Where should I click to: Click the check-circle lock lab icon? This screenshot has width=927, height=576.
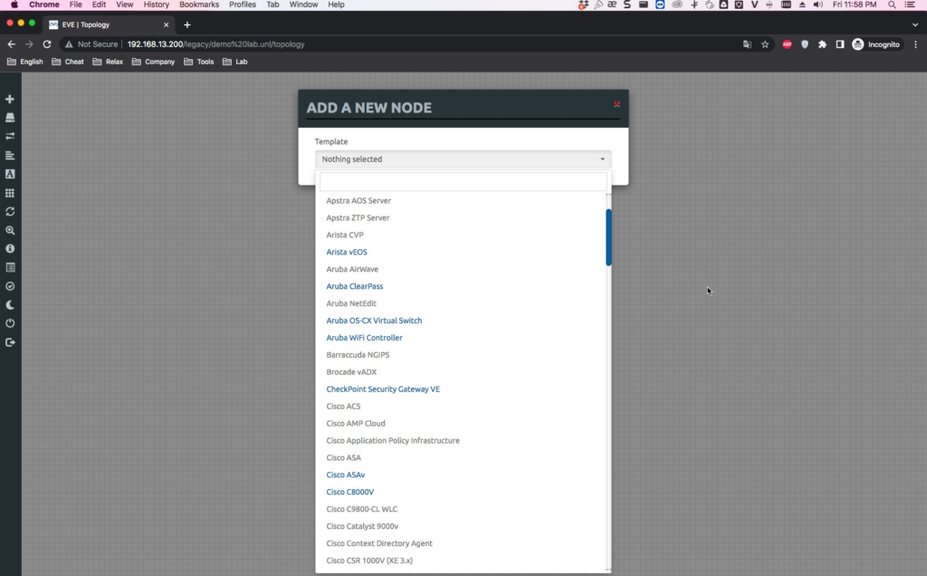[10, 286]
